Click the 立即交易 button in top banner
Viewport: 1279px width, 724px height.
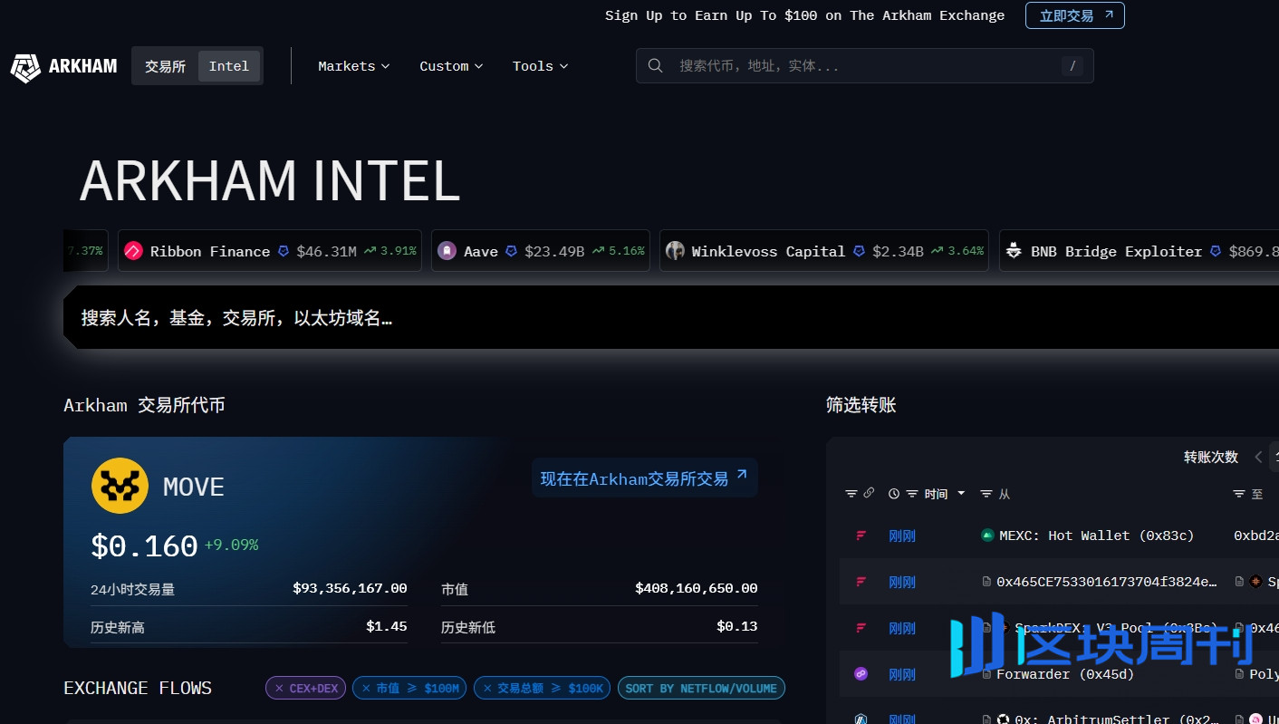click(x=1074, y=15)
